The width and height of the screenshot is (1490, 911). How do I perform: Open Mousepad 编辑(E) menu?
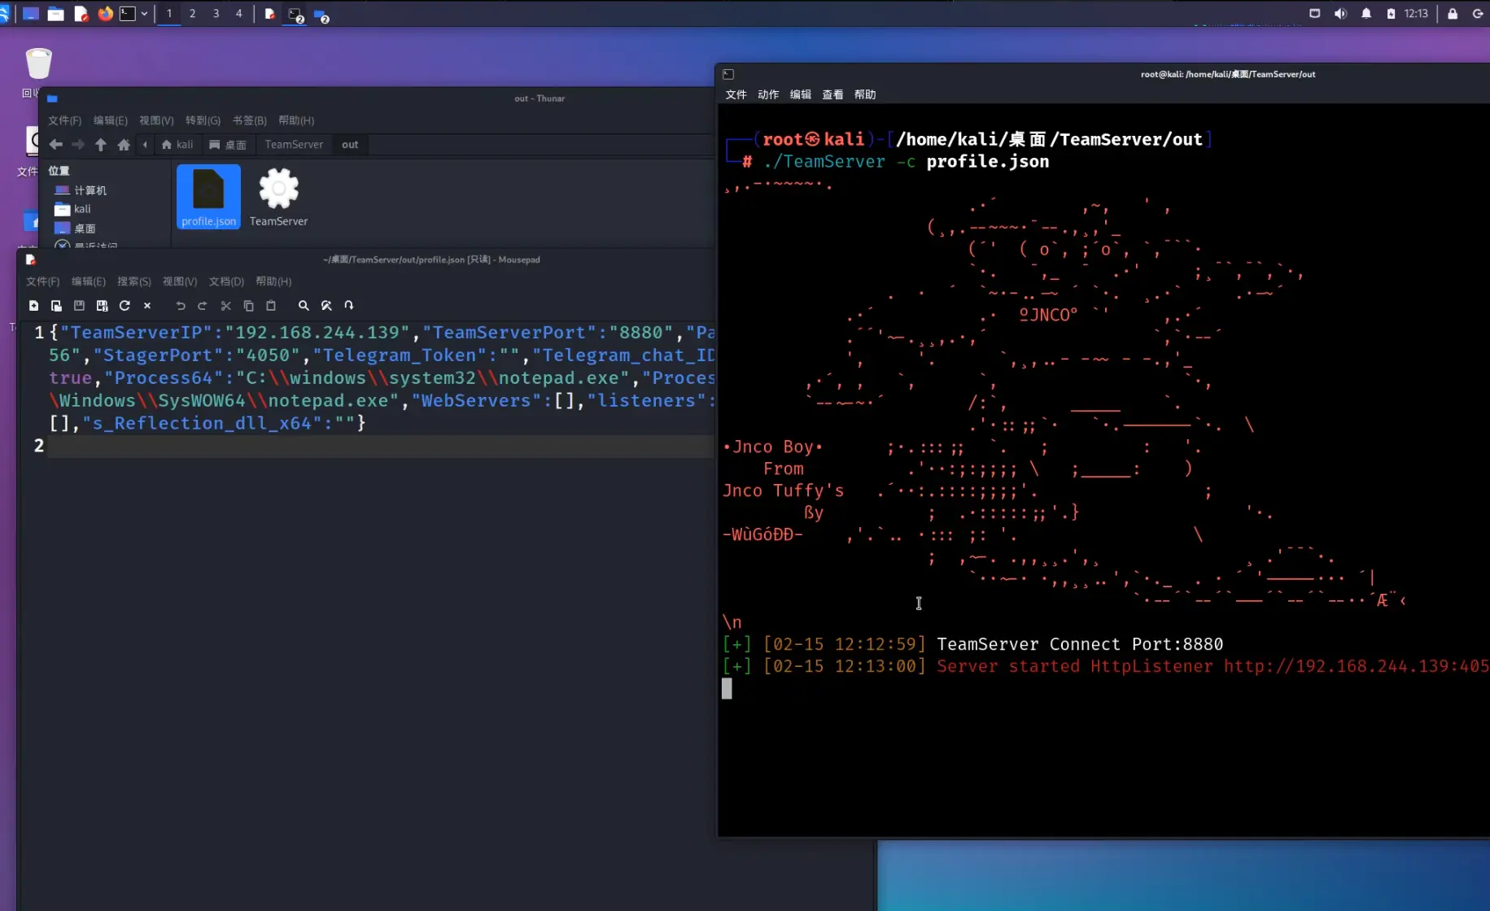point(88,281)
